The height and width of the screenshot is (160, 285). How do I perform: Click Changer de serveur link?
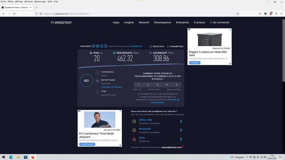(112, 87)
